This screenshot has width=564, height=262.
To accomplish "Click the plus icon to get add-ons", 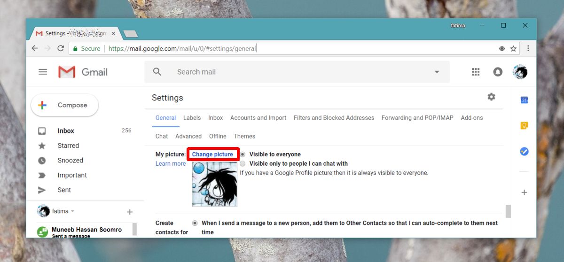I will coord(525,193).
